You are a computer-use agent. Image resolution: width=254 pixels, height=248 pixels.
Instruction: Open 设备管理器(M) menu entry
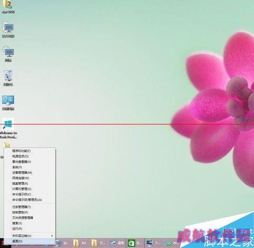click(30, 173)
